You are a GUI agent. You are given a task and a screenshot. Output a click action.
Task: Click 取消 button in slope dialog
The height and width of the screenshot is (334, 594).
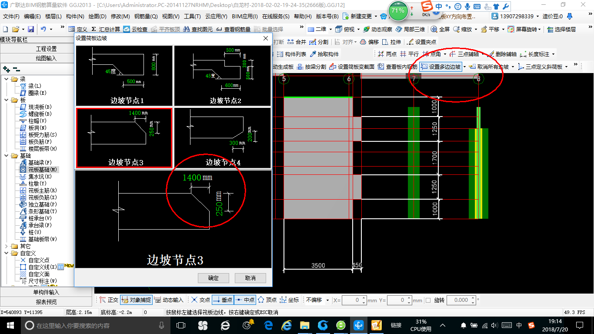(250, 278)
